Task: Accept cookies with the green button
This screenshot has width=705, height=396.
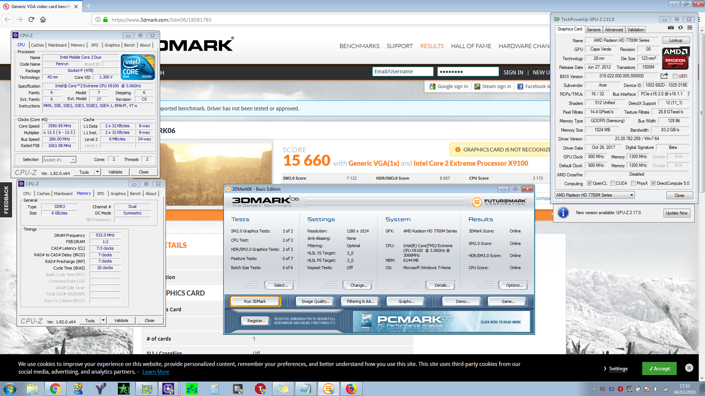Action: 659,368
